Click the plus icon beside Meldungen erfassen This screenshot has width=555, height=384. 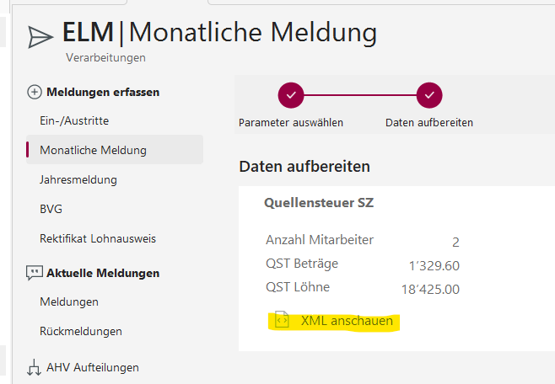point(35,92)
